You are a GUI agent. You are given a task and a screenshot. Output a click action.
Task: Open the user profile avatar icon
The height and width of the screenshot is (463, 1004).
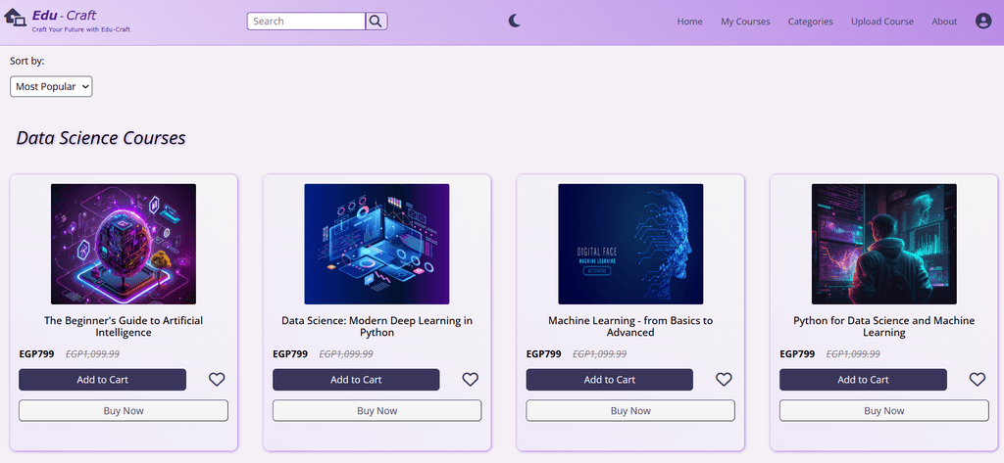(x=982, y=22)
